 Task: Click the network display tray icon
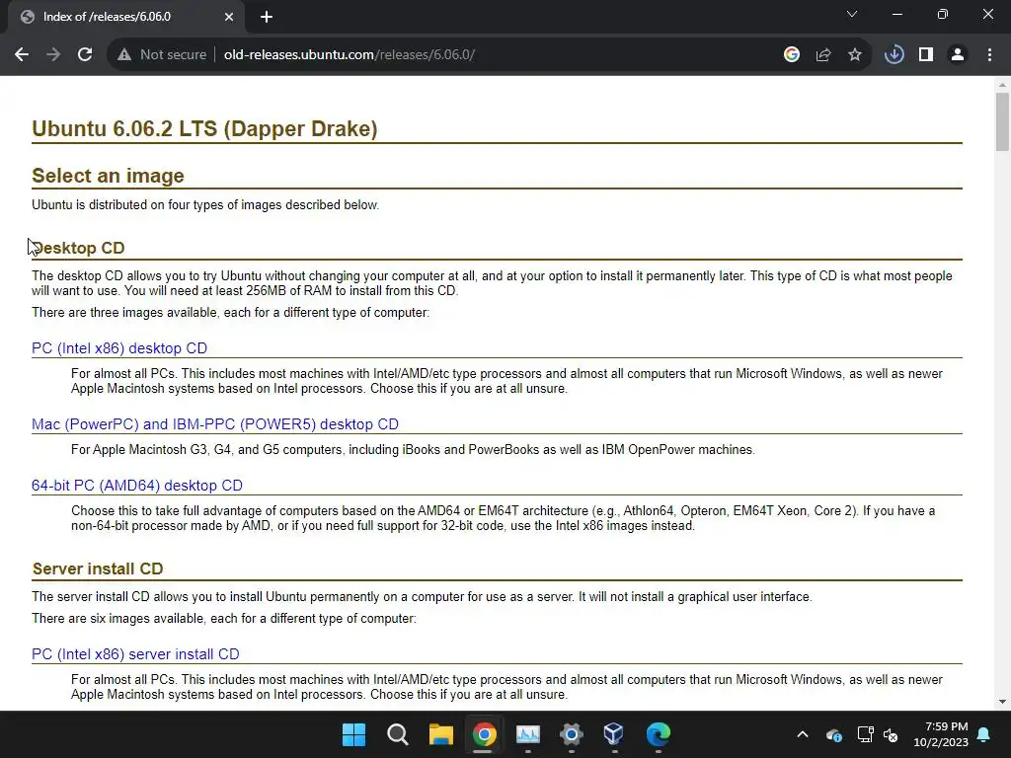865,734
